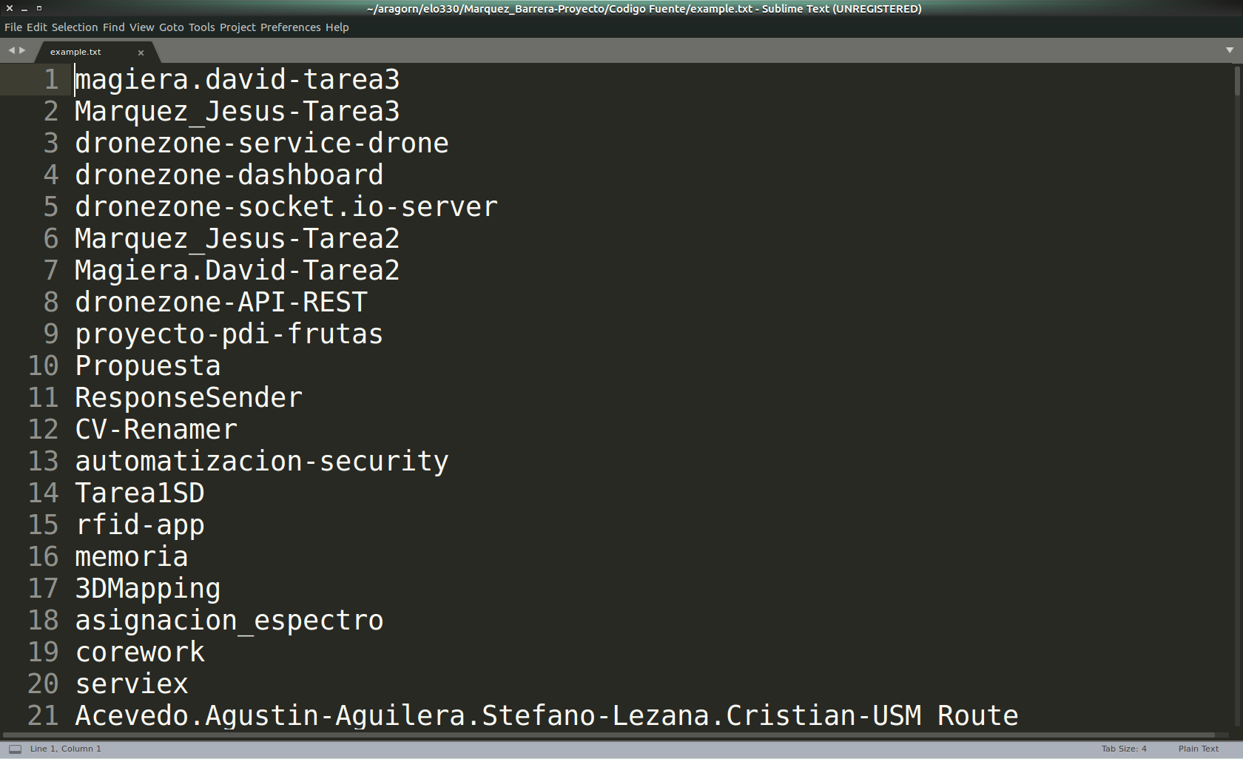Select the example.txt tab
This screenshot has width=1243, height=759.
coord(75,52)
